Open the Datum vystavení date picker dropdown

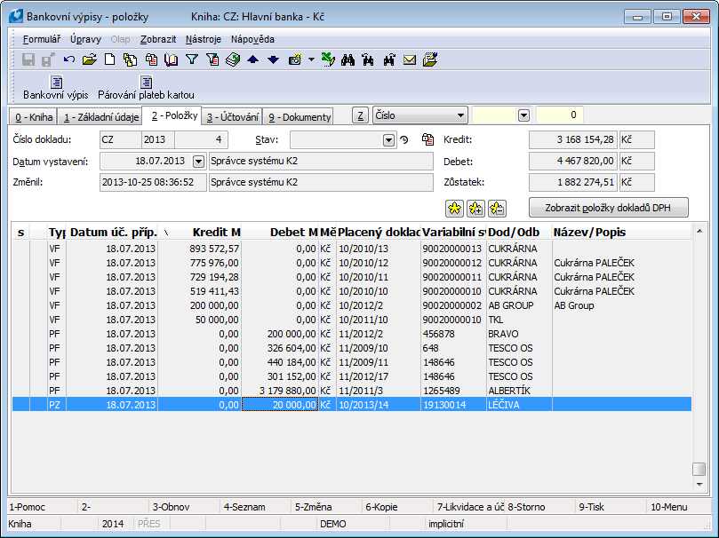(197, 161)
